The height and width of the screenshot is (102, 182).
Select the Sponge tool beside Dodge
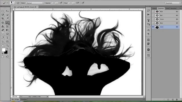7,34
